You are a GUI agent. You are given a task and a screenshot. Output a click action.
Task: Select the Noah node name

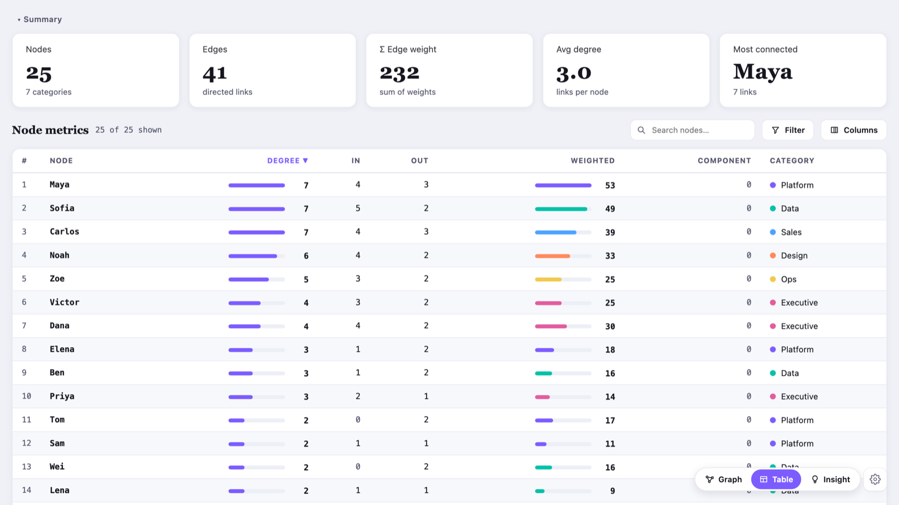point(60,256)
